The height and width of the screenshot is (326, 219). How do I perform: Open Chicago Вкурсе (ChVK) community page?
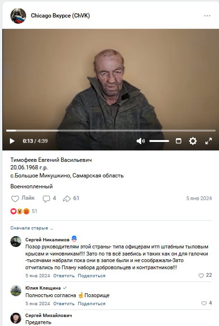60,16
